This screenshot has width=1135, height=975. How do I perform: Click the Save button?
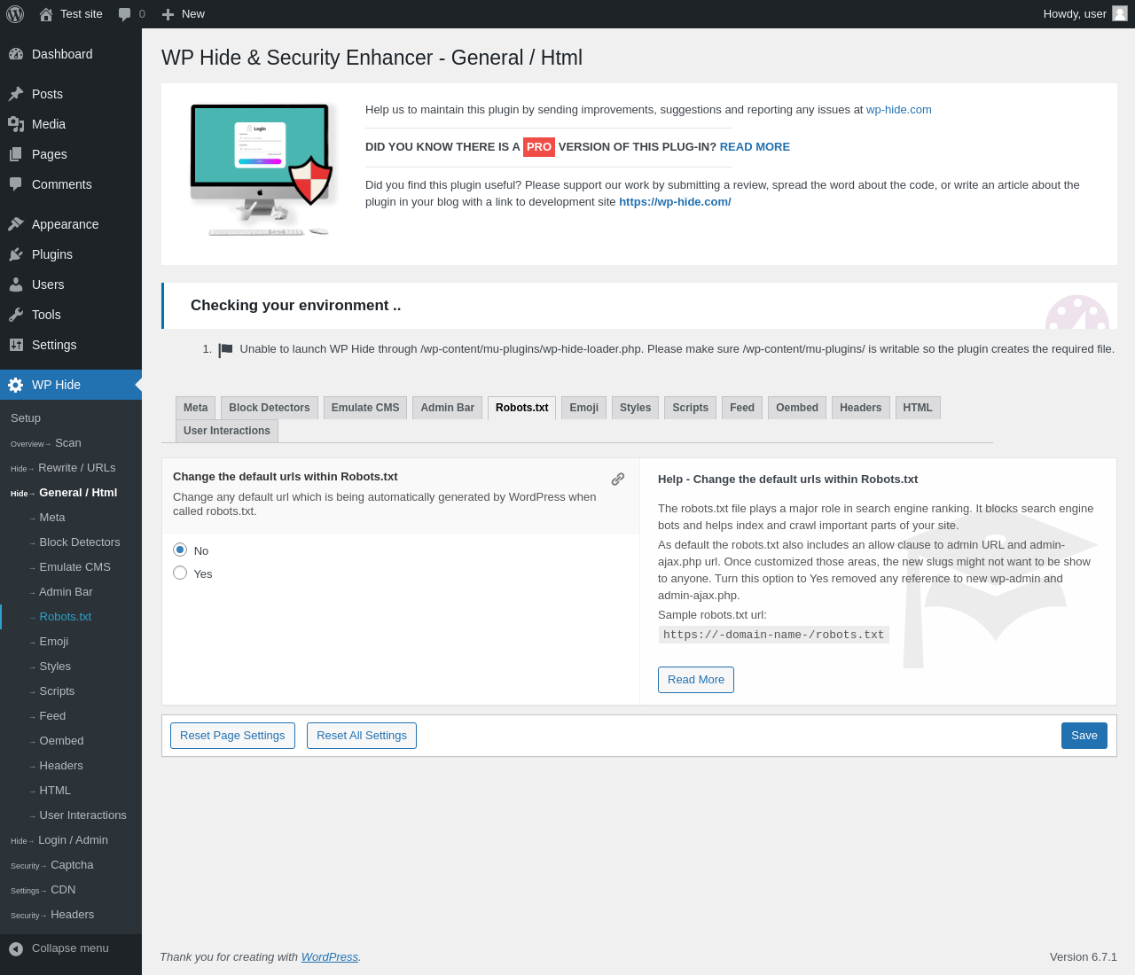tap(1084, 736)
